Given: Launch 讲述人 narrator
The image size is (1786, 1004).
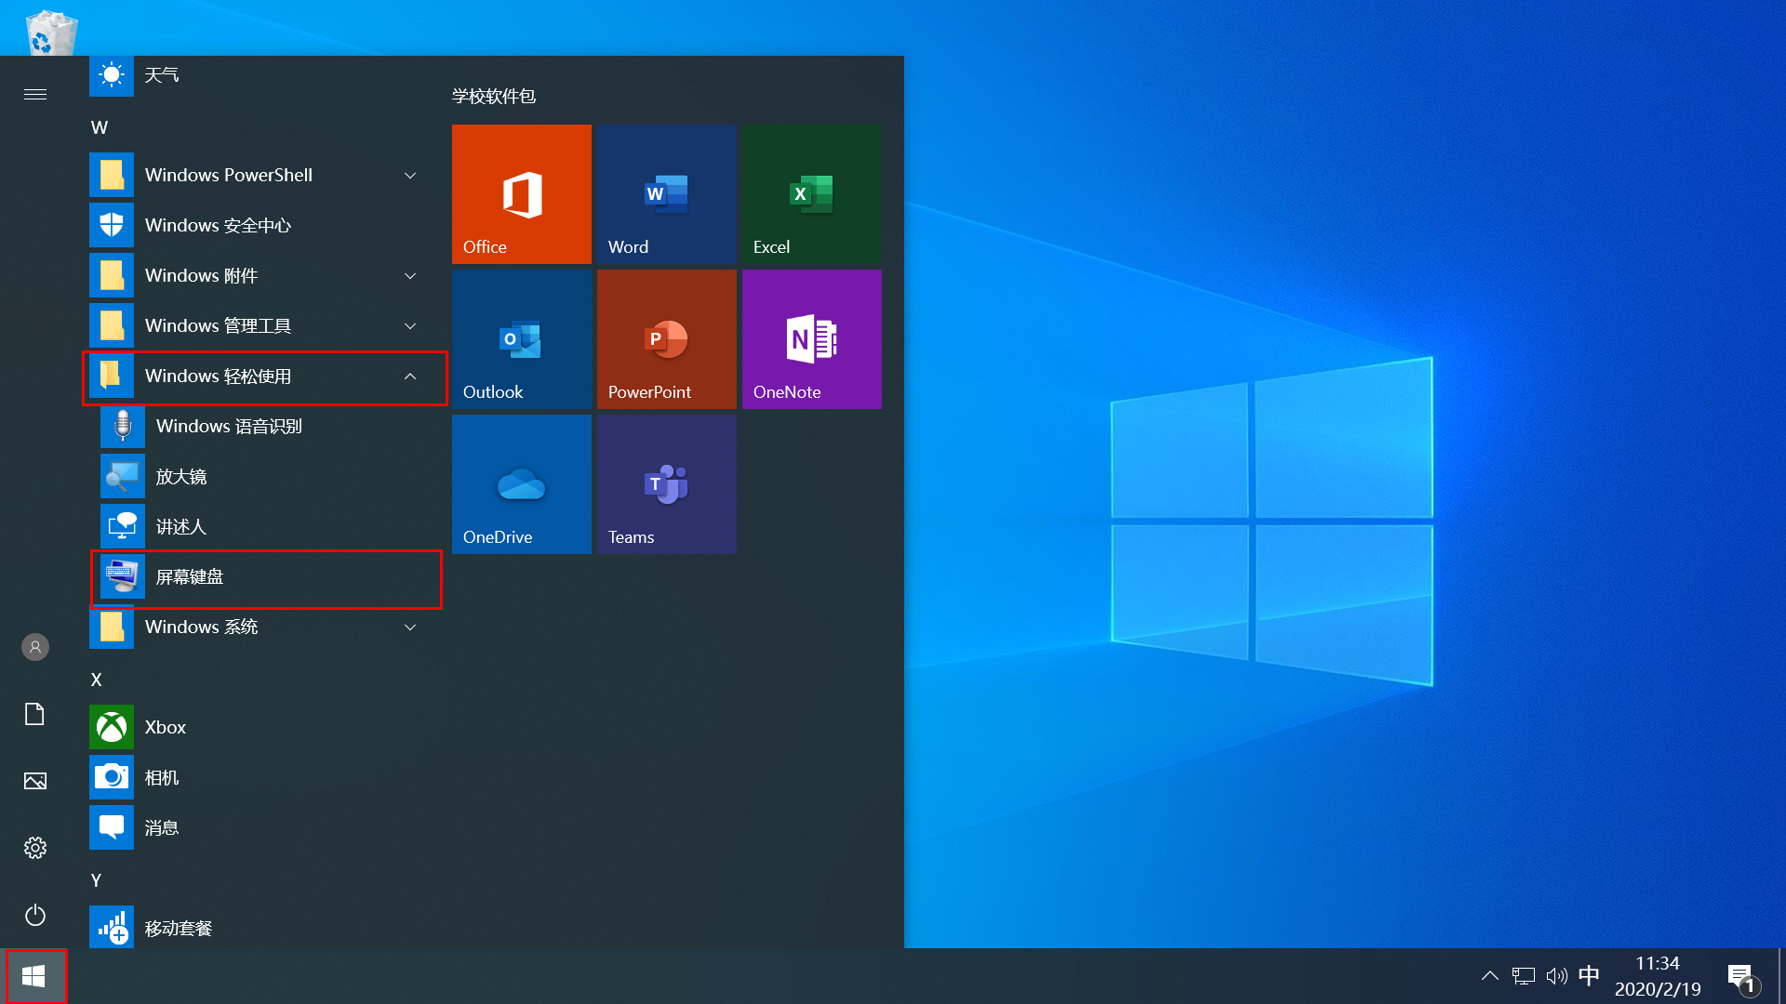Looking at the screenshot, I should pyautogui.click(x=264, y=526).
